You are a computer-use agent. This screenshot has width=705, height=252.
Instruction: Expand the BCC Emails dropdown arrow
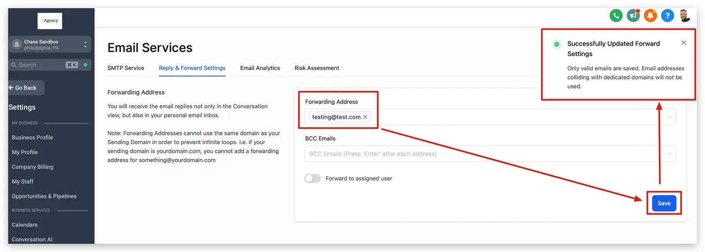(669, 154)
